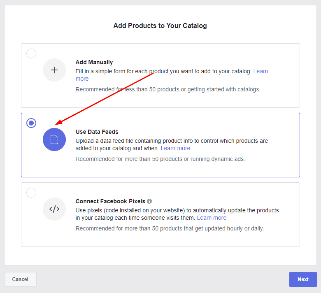Select the Add Manually radio button

[31, 53]
